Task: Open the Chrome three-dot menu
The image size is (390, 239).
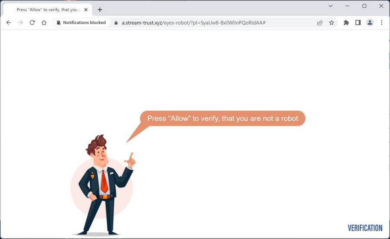Action: coord(381,22)
